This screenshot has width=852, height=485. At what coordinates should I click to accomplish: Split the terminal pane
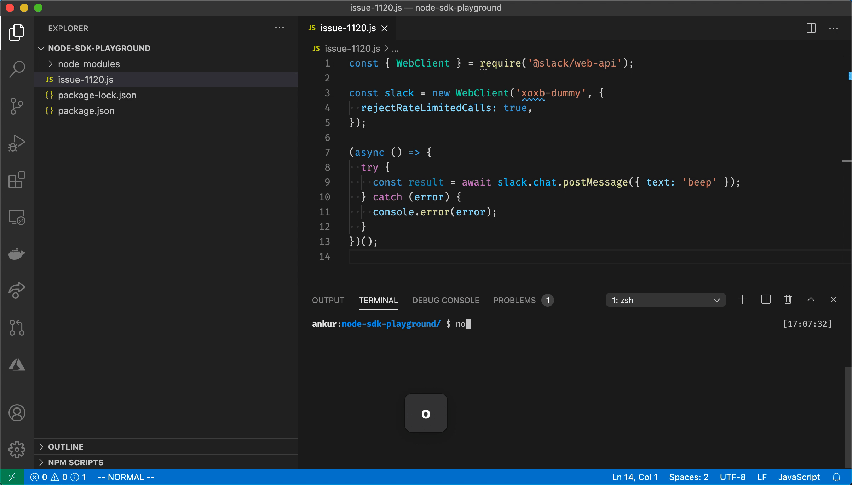tap(766, 300)
